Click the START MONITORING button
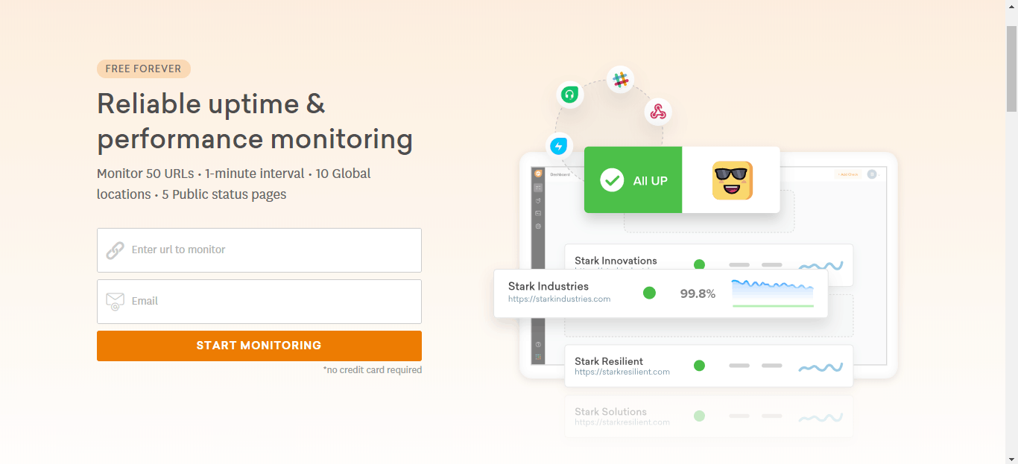This screenshot has width=1018, height=464. 259,346
